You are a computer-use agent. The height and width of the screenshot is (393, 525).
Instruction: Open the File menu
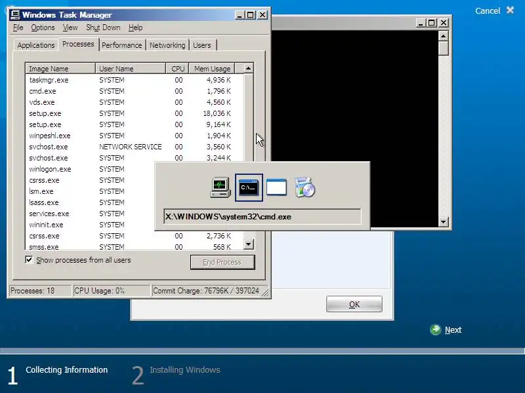(x=18, y=28)
